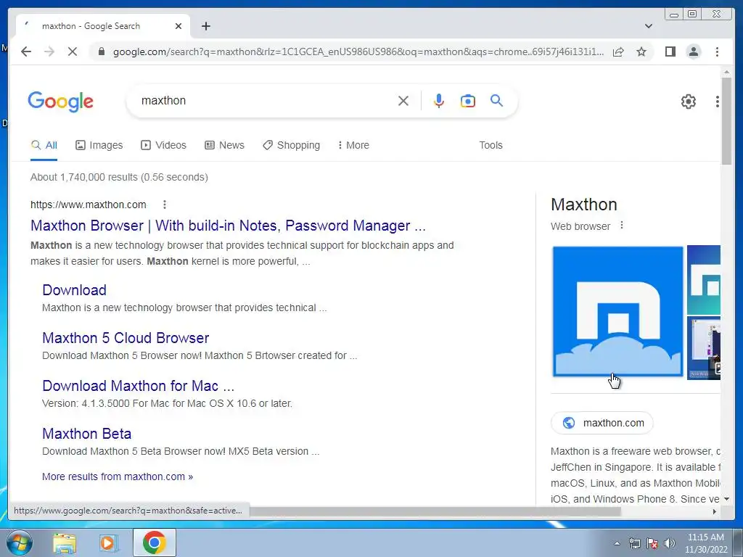The image size is (743, 557).
Task: Open the search Tools options
Action: pos(490,145)
